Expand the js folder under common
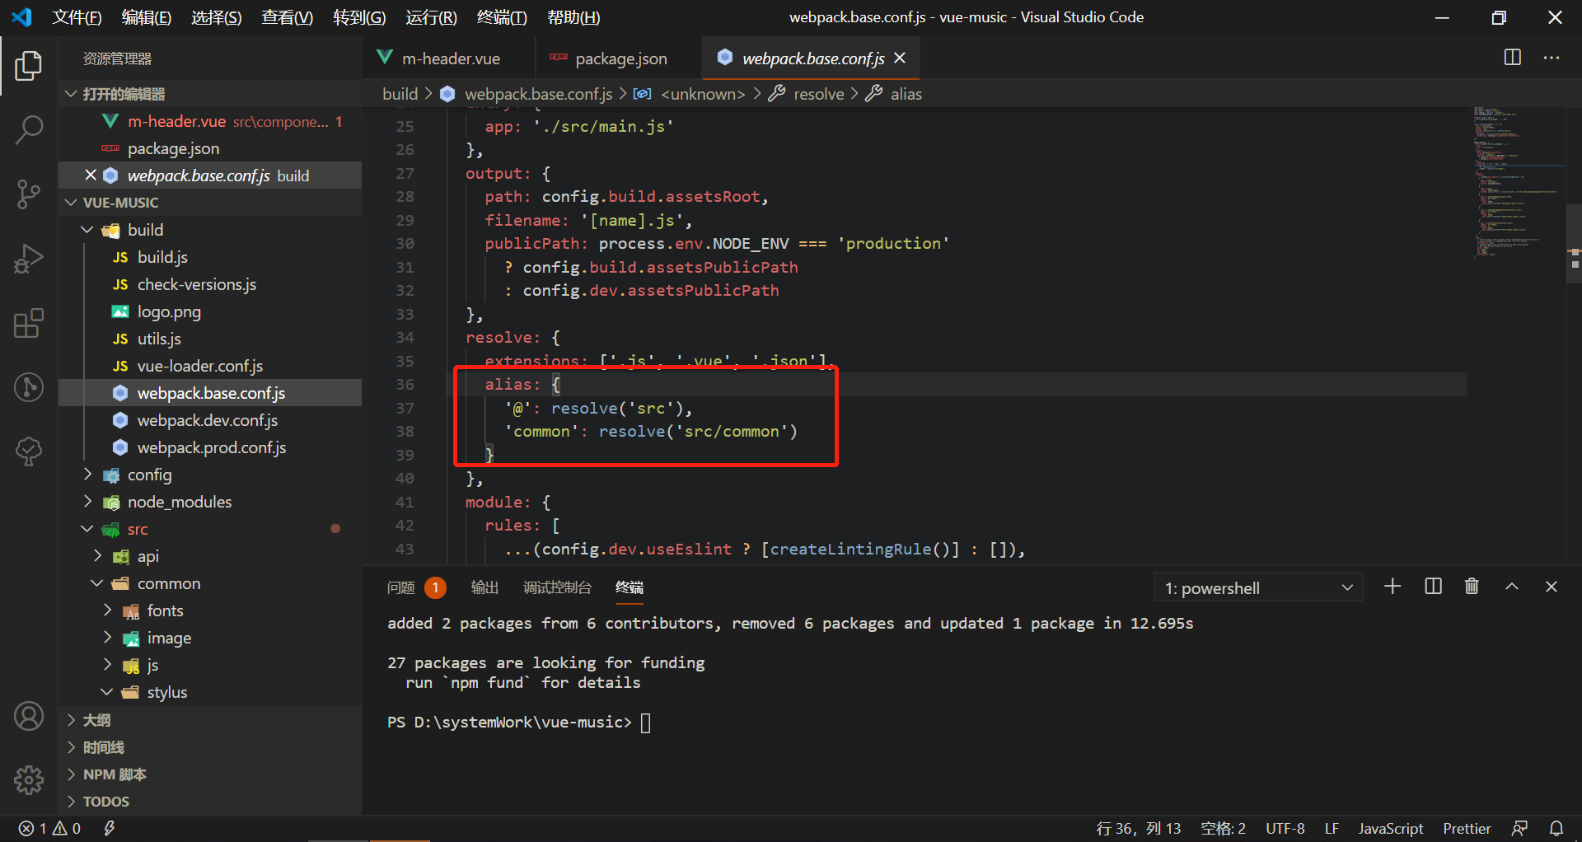 click(107, 665)
